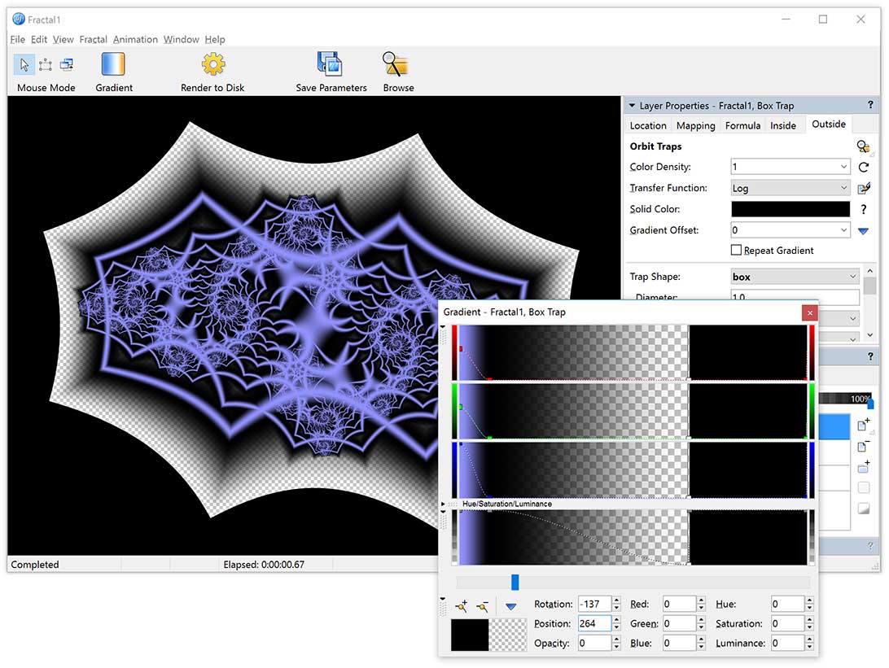Collapse the Layer Properties panel
This screenshot has width=889, height=668.
pos(632,106)
